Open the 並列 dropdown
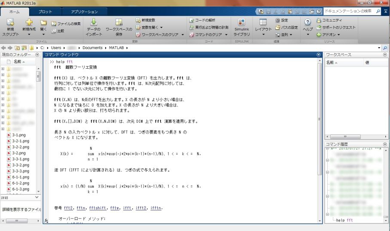Screen dimensions: 390x231 tap(291, 35)
